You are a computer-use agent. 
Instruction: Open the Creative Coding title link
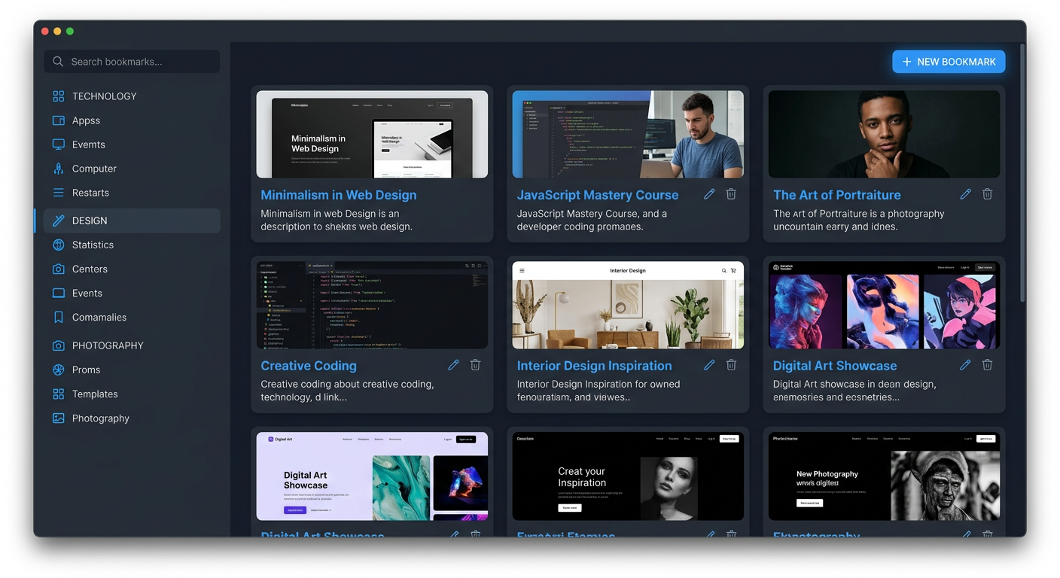pyautogui.click(x=309, y=366)
